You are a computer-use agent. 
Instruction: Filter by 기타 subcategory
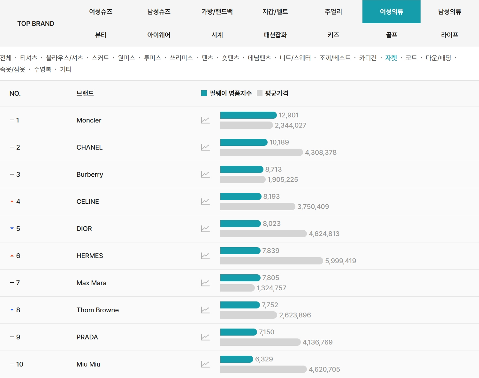pos(66,69)
